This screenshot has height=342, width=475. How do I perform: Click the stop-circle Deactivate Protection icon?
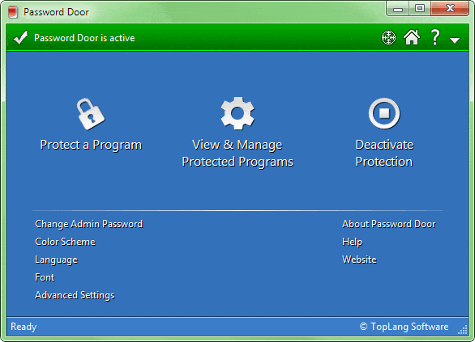point(384,113)
